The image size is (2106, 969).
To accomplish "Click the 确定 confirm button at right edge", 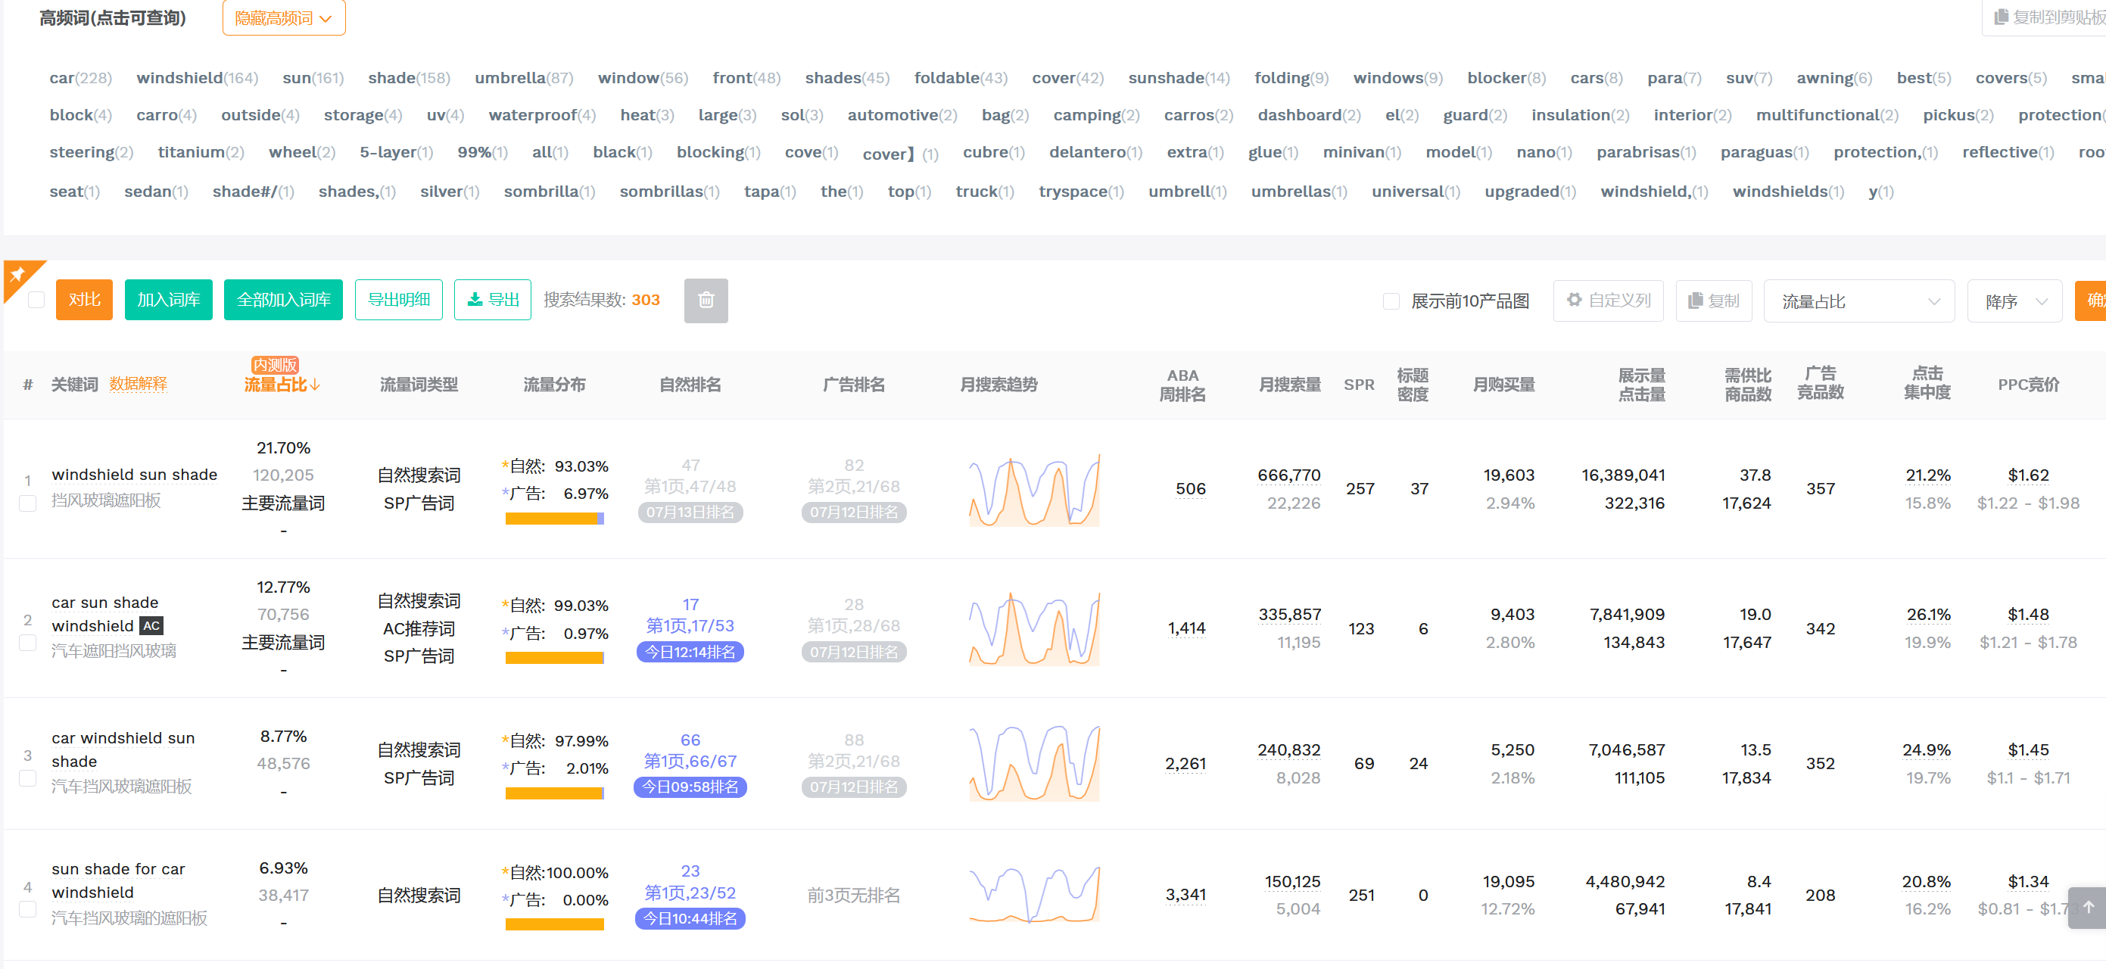I will click(2092, 300).
